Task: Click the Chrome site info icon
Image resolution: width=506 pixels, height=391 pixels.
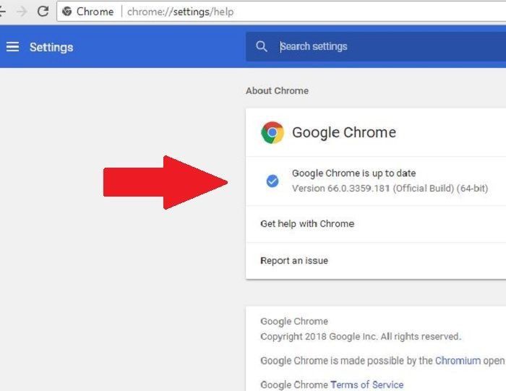Action: point(67,12)
